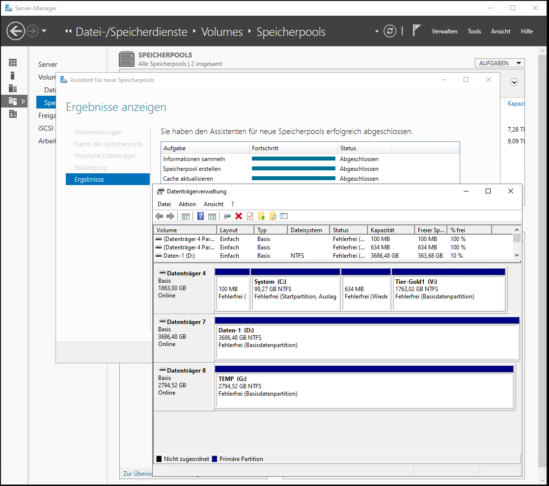Open notifications flag in Server-Manager

click(416, 30)
